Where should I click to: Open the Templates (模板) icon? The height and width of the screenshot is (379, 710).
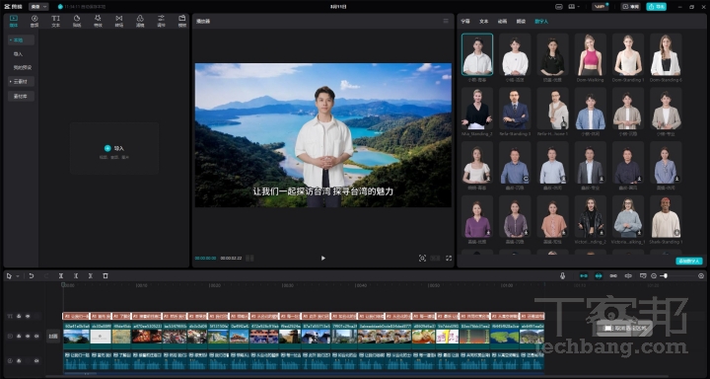coord(182,21)
